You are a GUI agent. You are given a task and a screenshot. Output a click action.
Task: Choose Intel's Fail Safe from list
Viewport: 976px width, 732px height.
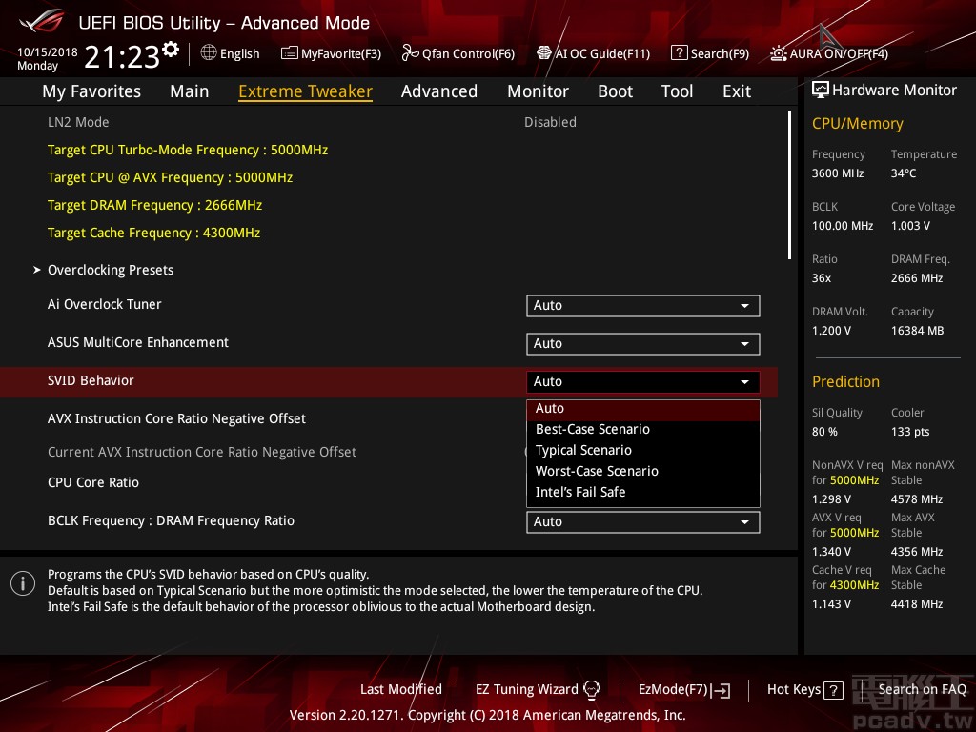coord(580,492)
